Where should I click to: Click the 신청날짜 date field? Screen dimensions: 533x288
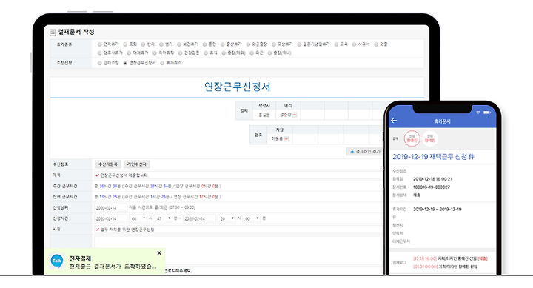click(110, 207)
